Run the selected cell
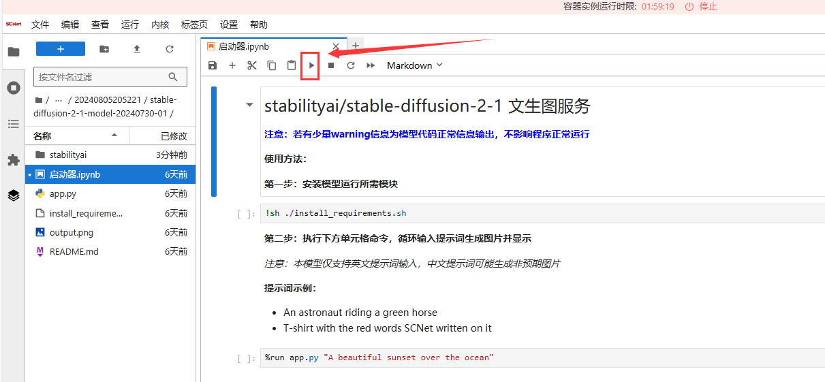825x382 pixels. coord(311,65)
